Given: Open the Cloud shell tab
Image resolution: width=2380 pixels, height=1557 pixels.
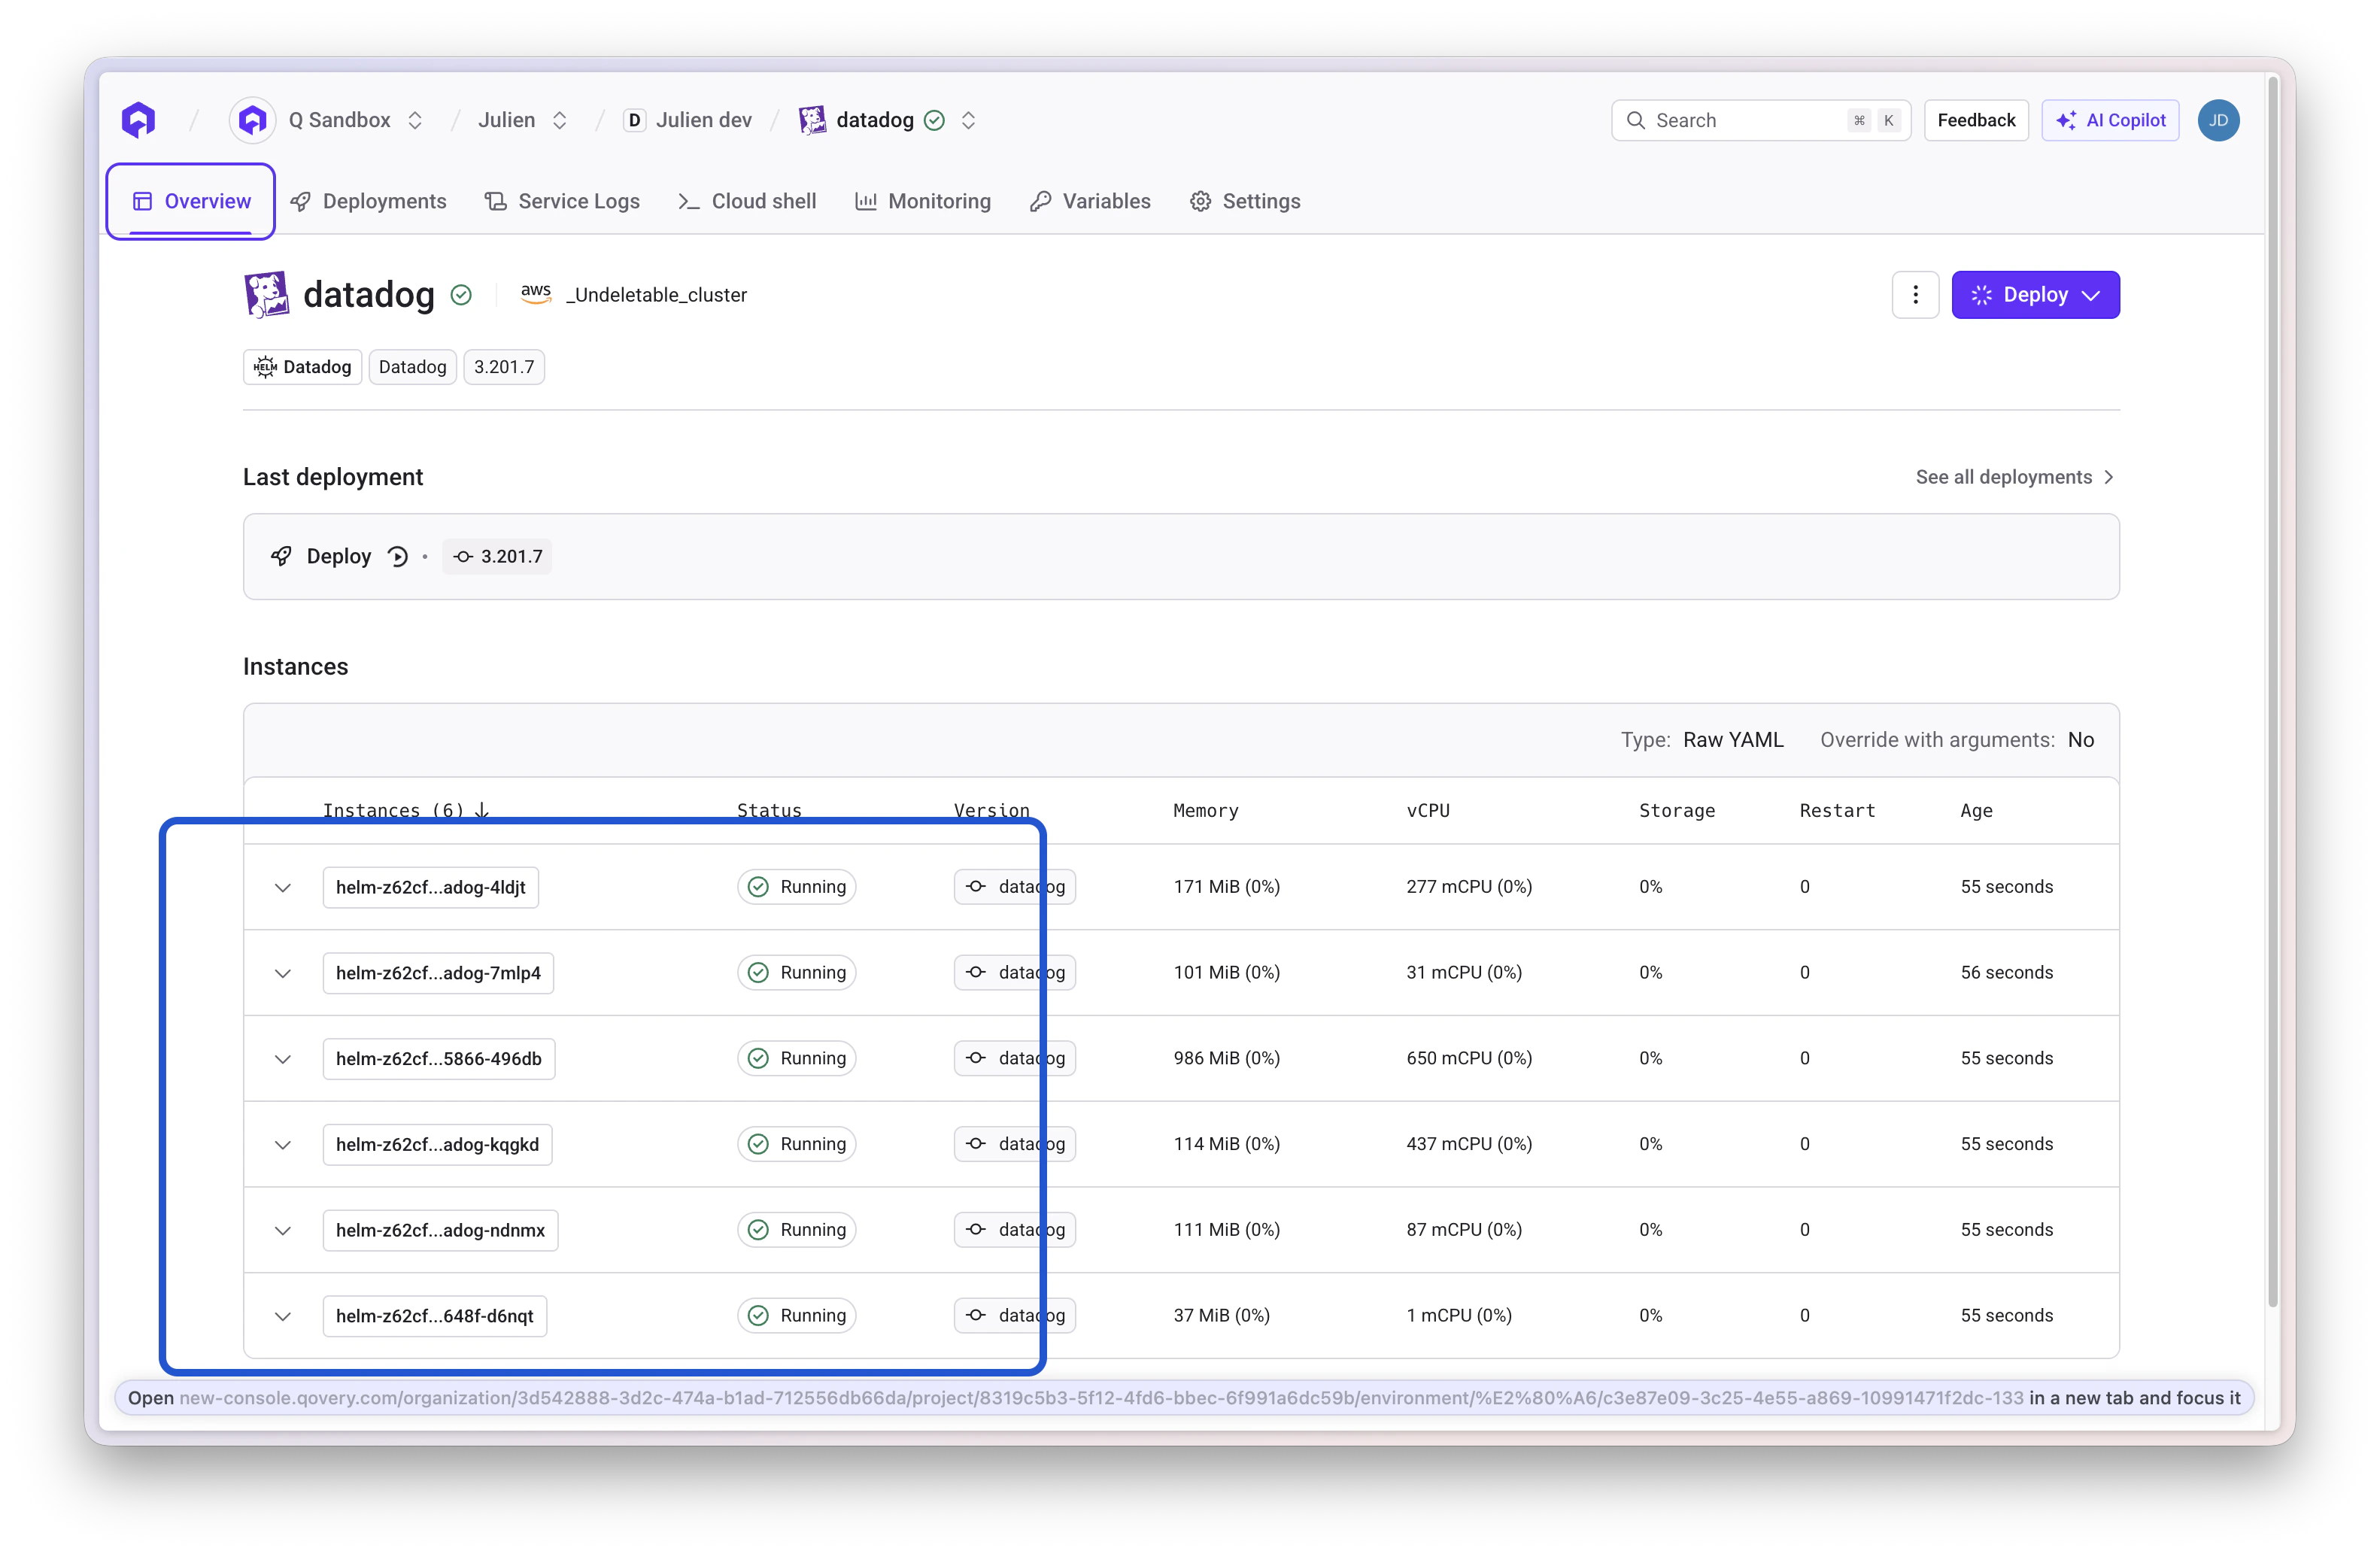Looking at the screenshot, I should click(x=747, y=201).
